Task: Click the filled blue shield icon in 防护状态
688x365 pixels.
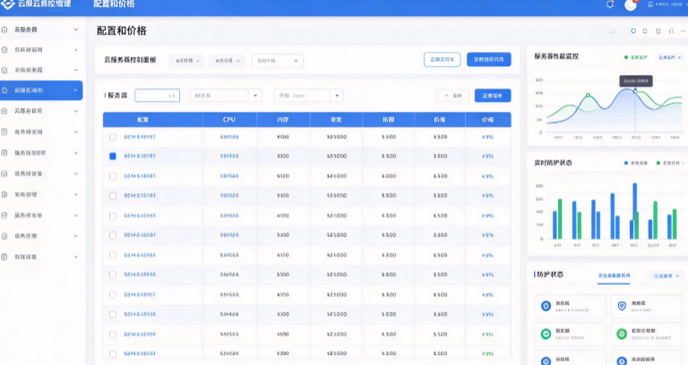Action: point(546,306)
